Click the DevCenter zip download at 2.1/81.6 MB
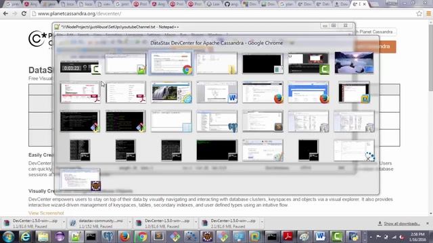433x243 pixels. point(229,223)
